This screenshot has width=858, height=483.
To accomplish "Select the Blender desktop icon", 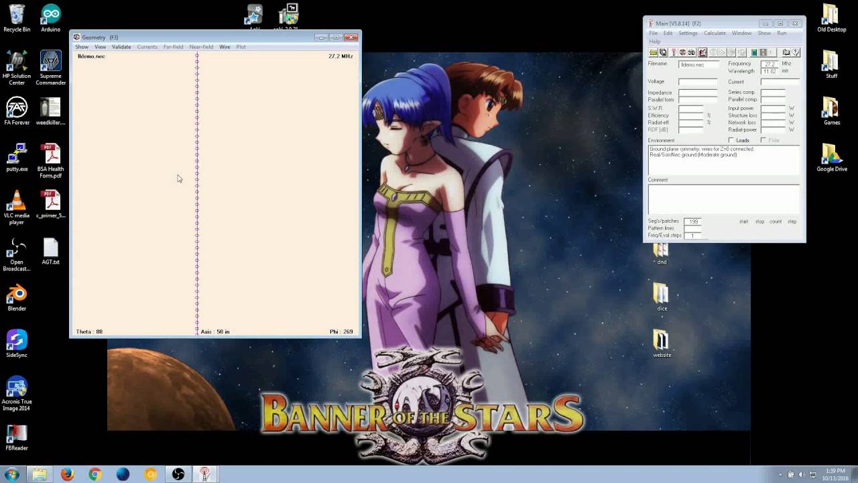I will pos(17,297).
